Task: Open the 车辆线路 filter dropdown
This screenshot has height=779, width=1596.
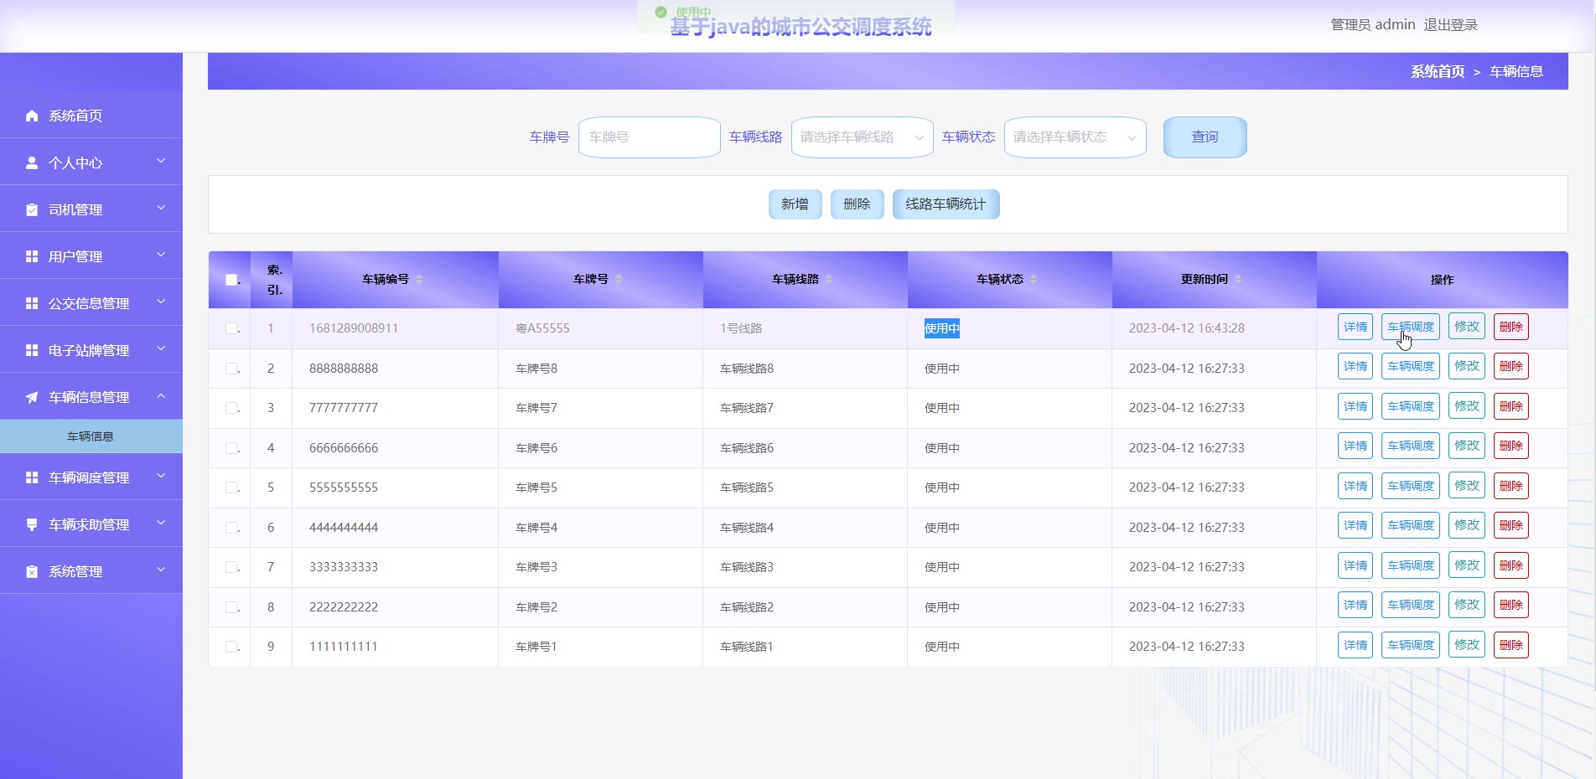Action: pos(862,137)
